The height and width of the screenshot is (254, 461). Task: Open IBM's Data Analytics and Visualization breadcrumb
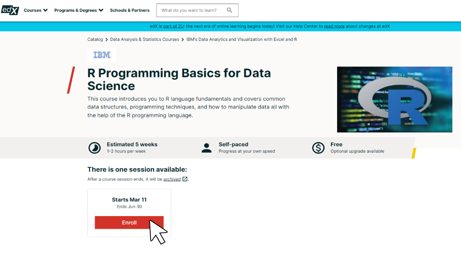242,39
